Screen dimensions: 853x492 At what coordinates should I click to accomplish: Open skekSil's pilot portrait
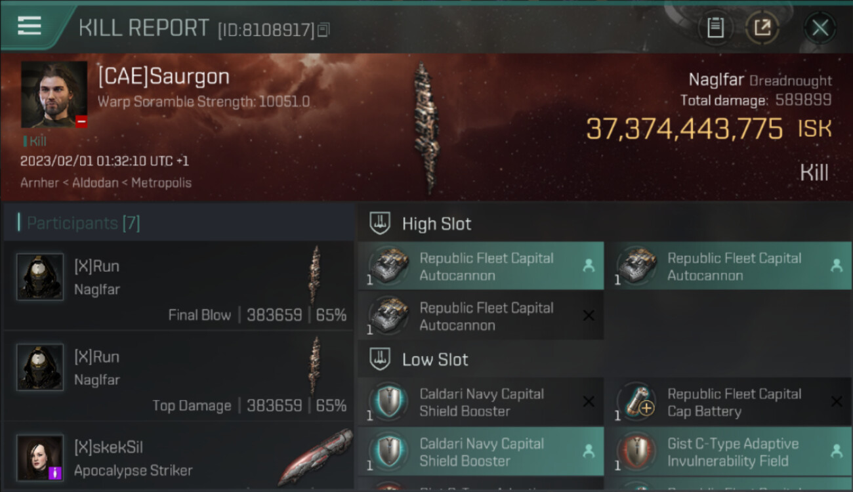tap(40, 458)
